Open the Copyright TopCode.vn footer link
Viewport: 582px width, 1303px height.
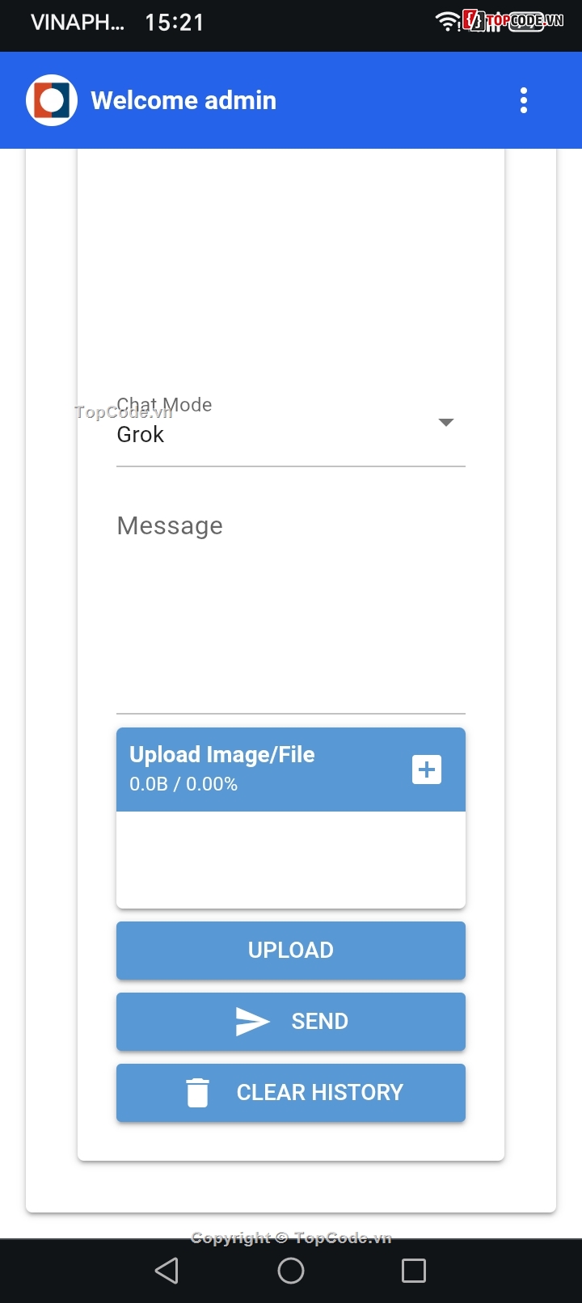pyautogui.click(x=291, y=1238)
